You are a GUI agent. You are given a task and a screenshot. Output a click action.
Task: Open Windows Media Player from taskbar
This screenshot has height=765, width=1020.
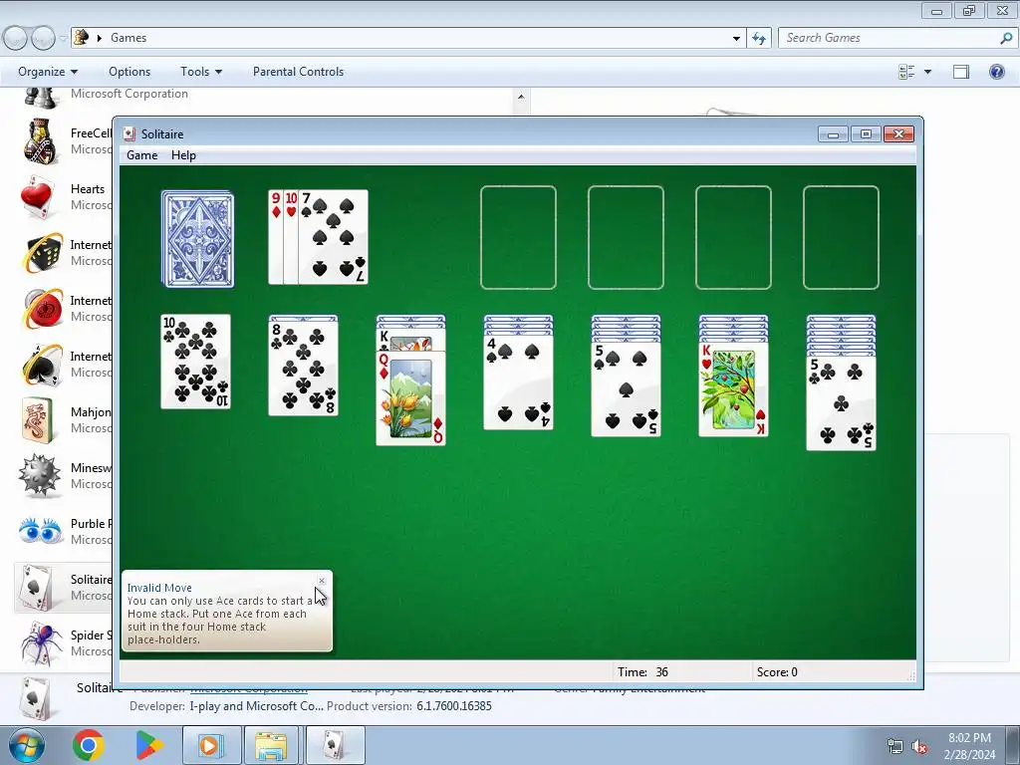pyautogui.click(x=211, y=745)
